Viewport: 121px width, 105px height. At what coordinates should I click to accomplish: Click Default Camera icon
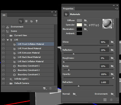(11, 83)
